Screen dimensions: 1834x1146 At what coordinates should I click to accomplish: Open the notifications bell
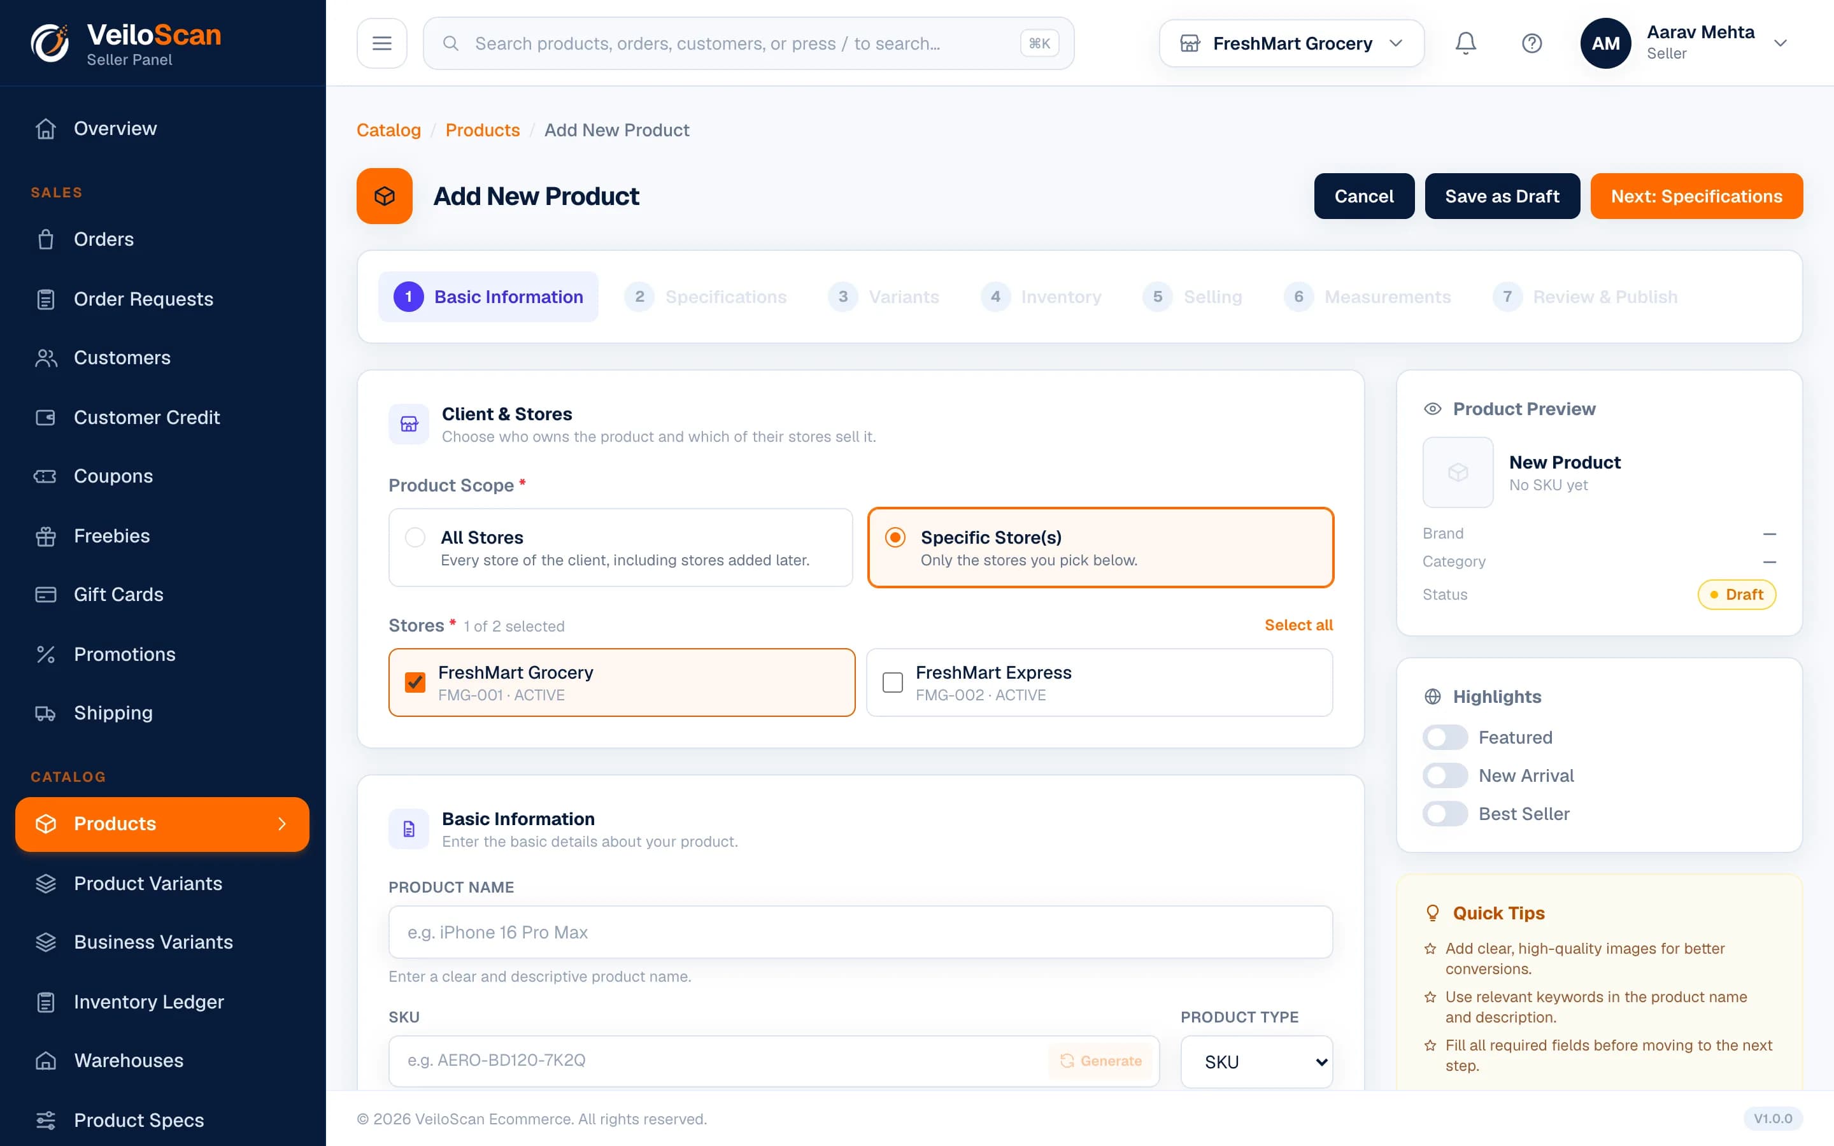(1466, 43)
